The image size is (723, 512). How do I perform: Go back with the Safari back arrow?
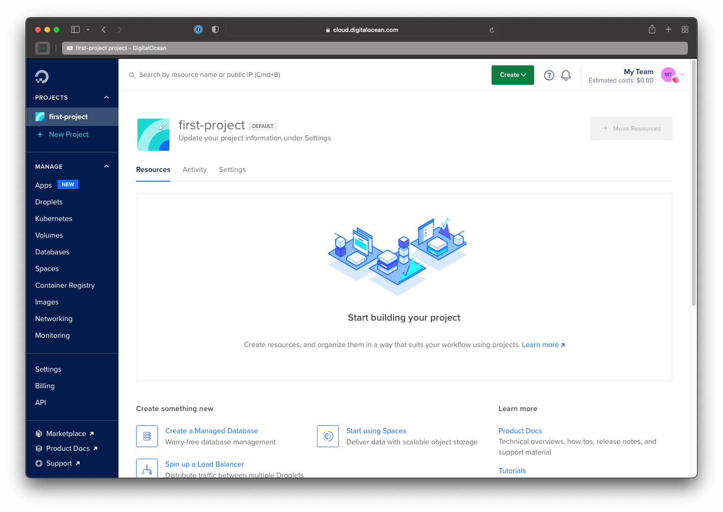click(104, 30)
